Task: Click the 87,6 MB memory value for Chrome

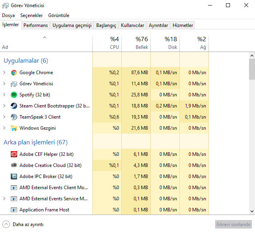Action: tap(140, 73)
